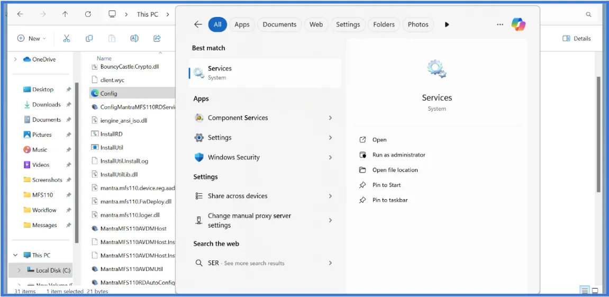Click the Details pane button
The height and width of the screenshot is (297, 609).
click(x=577, y=39)
